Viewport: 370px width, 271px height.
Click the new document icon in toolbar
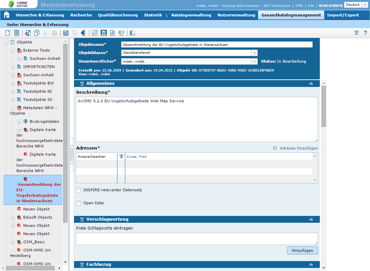click(x=8, y=33)
